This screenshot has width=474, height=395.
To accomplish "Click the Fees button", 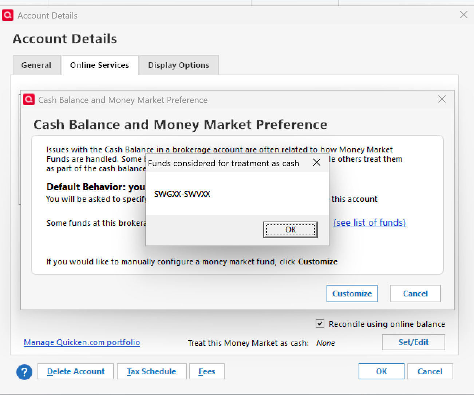I will click(x=207, y=371).
